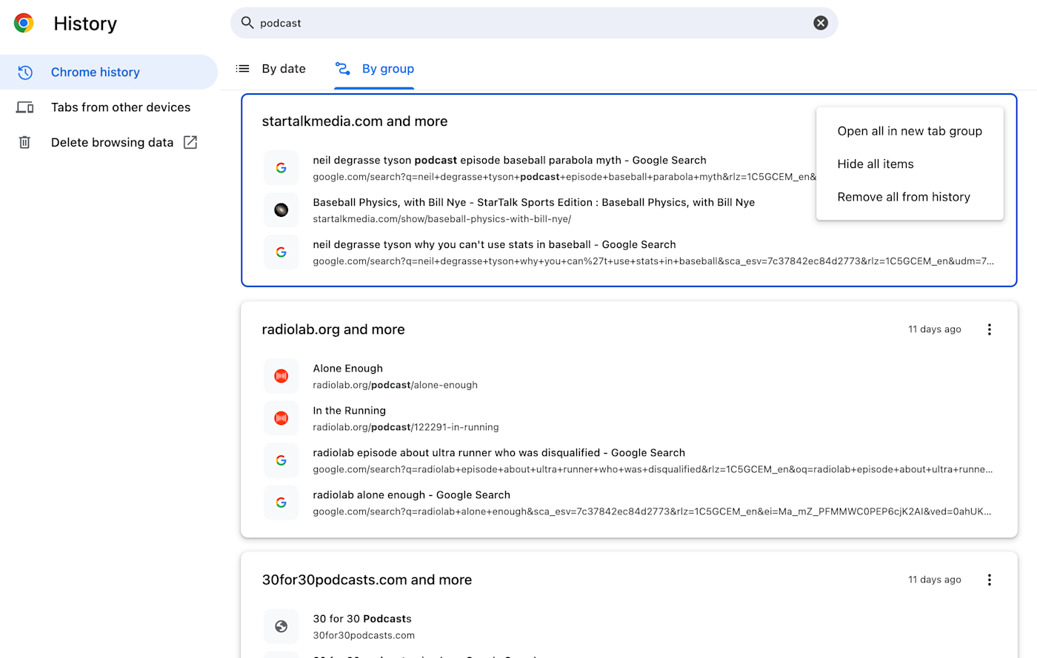The image size is (1037, 658).
Task: Open Tabs from other devices
Action: (120, 107)
